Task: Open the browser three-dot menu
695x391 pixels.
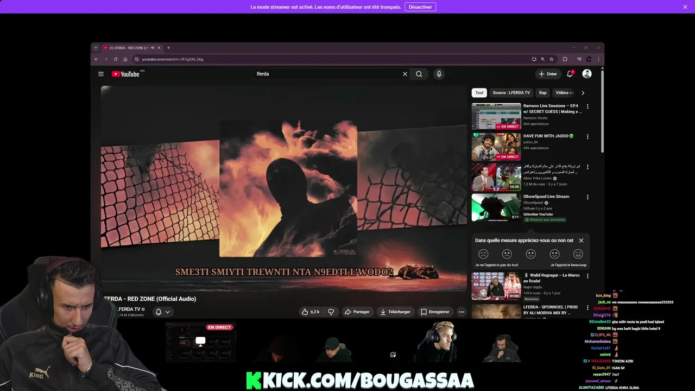Action: 599,59
